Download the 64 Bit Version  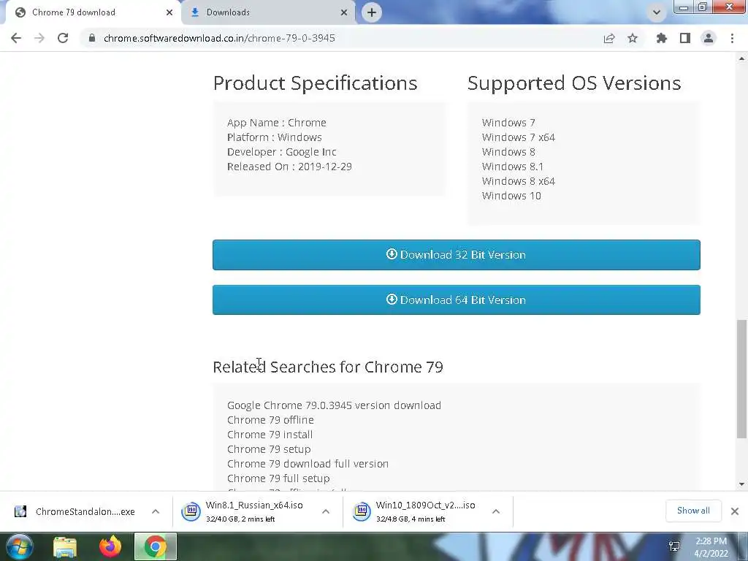coord(456,300)
